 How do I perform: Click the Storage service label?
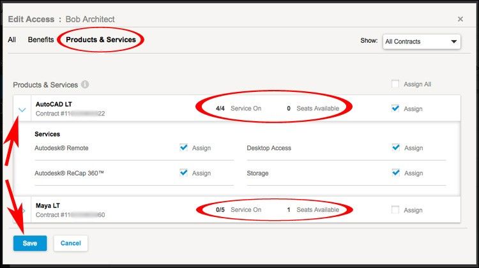coord(257,173)
